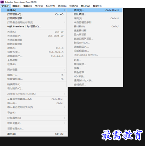Choose 转换 Premiere Clip 项目(C)...

coord(34,26)
